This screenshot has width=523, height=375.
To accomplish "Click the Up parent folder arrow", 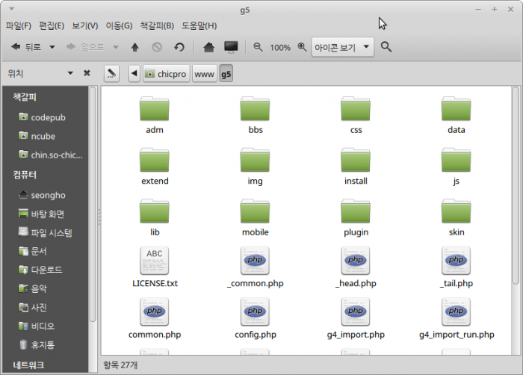I will coord(134,47).
